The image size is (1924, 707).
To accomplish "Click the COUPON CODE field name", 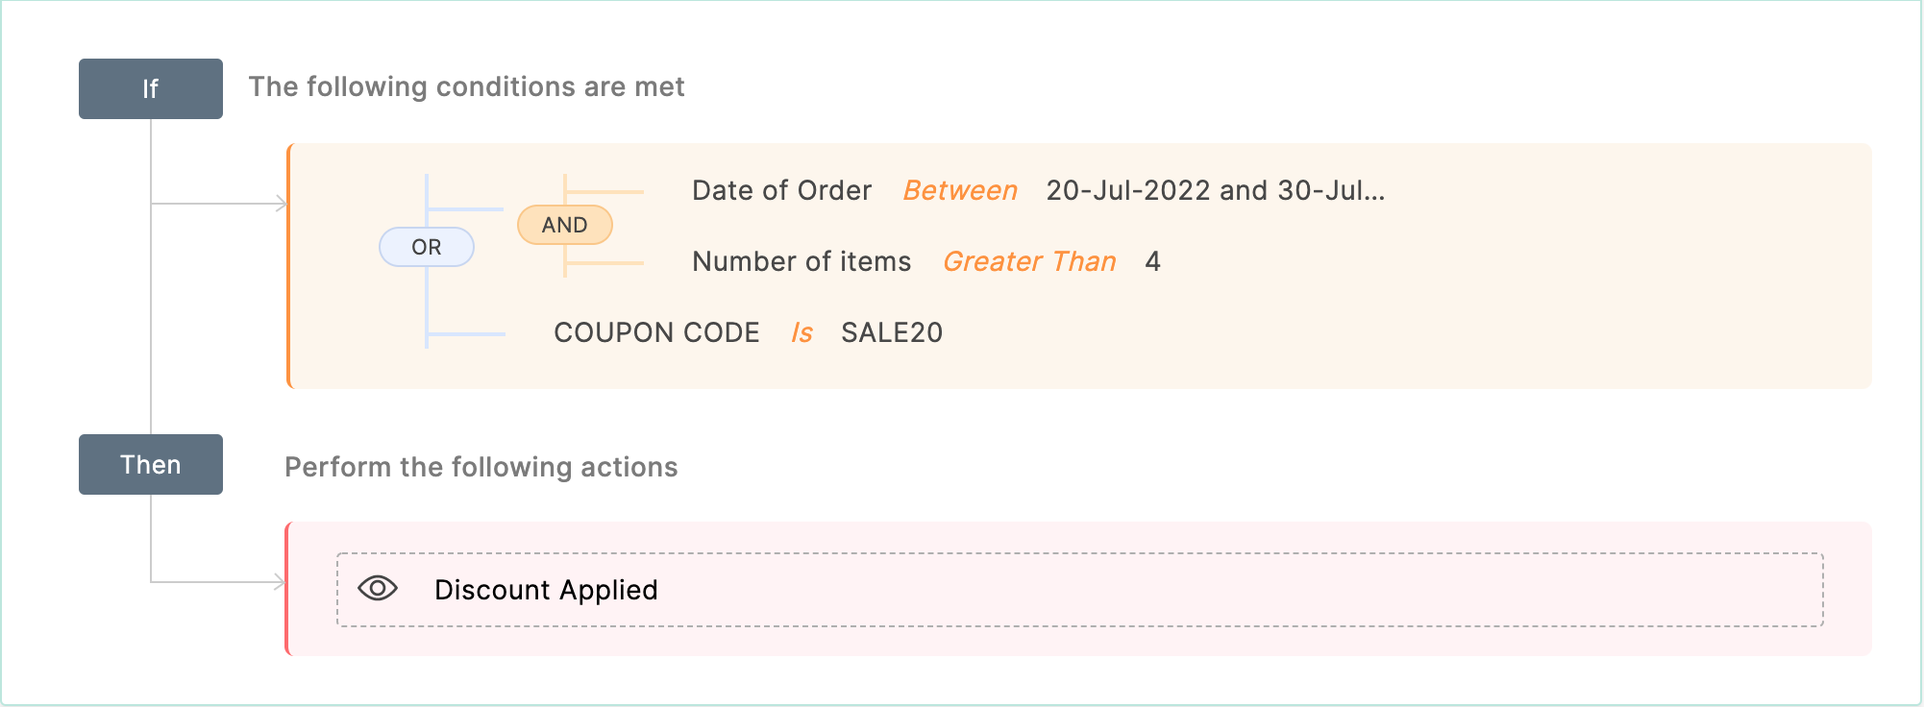I will point(656,332).
